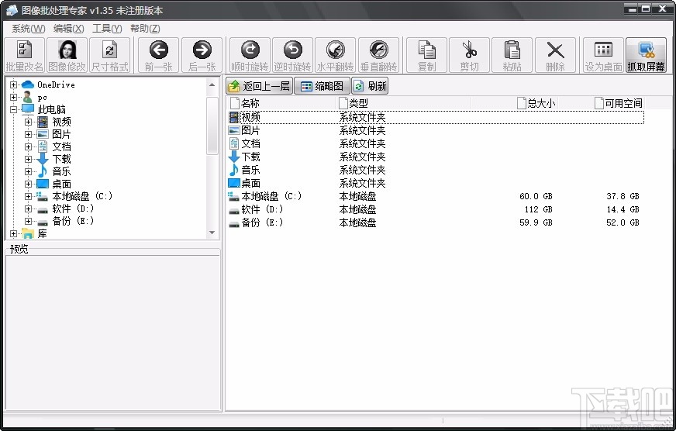Select 此电脑 in the folder tree
Image resolution: width=676 pixels, height=431 pixels.
point(51,109)
